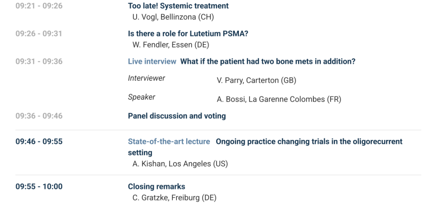Select the 09:31 - 09:36 time slot
This screenshot has width=438, height=206.
click(x=39, y=62)
